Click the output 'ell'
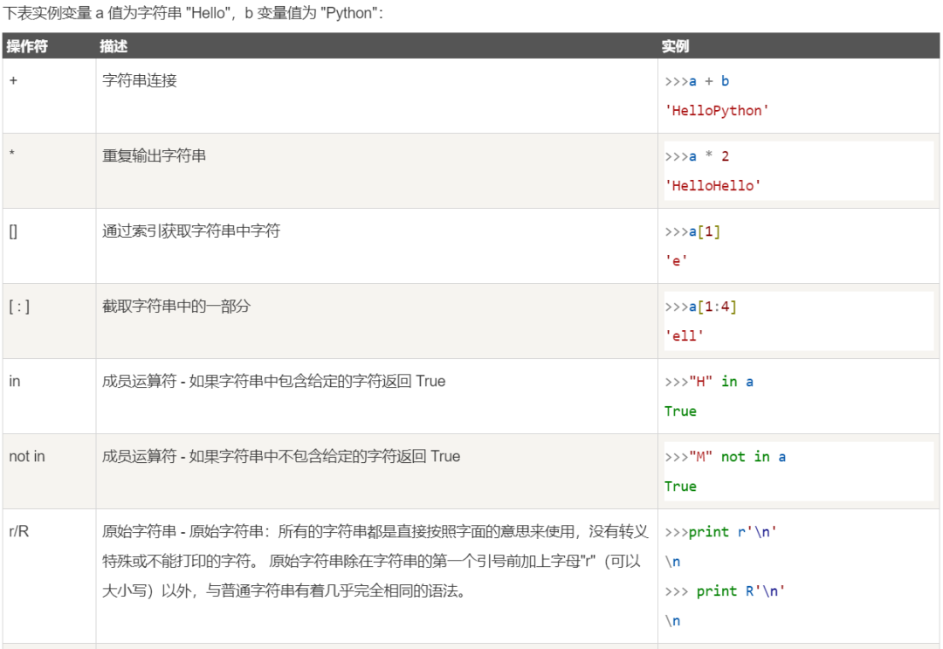943x649 pixels. (684, 336)
